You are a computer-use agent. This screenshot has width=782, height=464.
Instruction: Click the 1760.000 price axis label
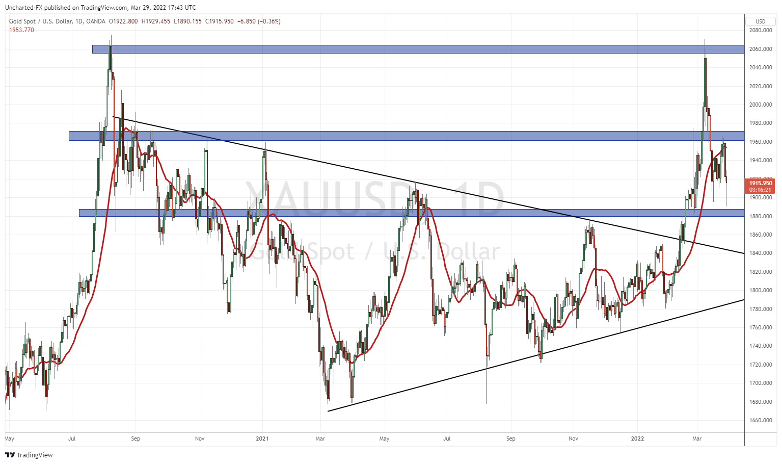point(760,327)
